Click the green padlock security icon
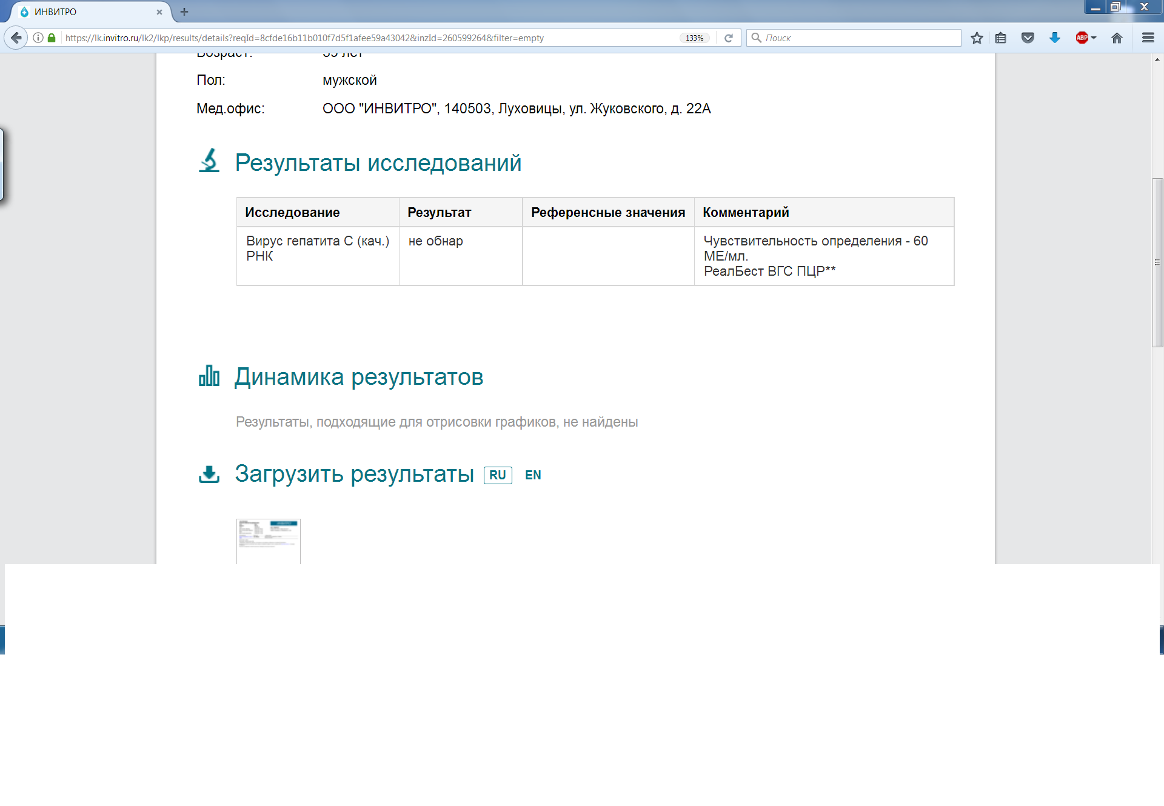Viewport: 1164px width, 806px height. [x=52, y=38]
